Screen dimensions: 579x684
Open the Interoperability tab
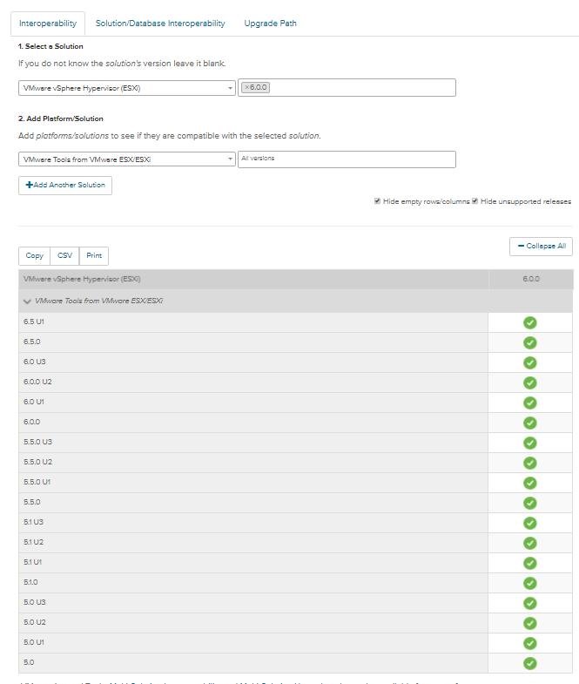click(48, 24)
